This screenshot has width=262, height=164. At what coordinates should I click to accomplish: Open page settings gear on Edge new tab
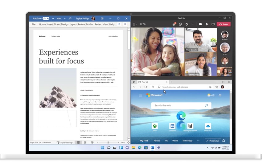220,95
